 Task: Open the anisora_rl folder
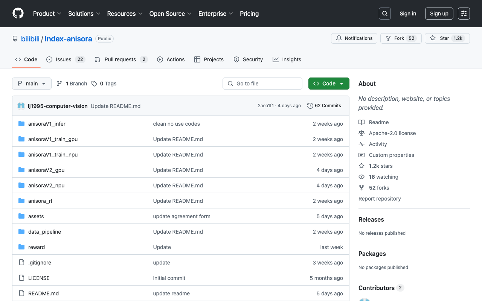click(40, 201)
